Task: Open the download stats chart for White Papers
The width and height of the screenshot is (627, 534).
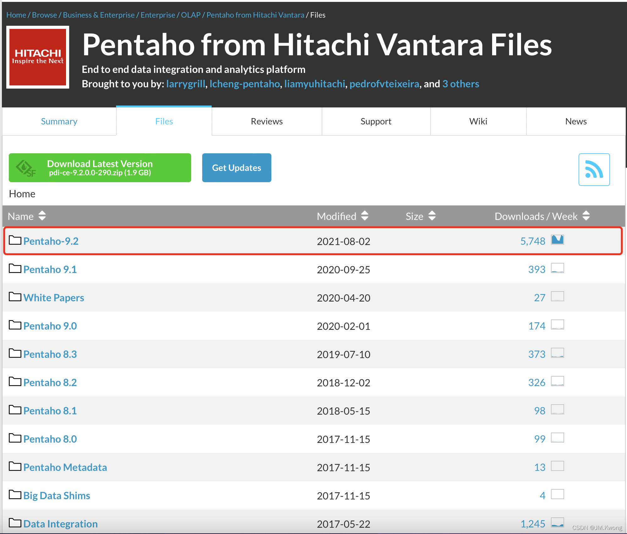Action: point(558,296)
